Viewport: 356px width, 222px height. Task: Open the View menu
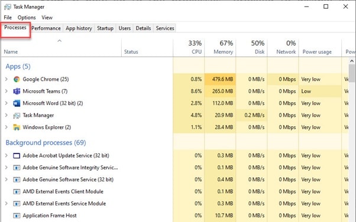(47, 18)
